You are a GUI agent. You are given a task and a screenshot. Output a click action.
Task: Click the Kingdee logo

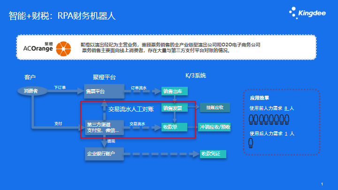pos(307,13)
